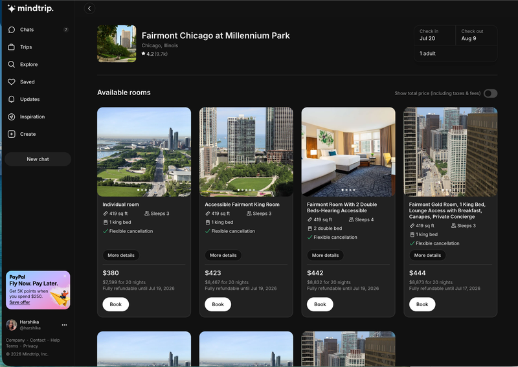The width and height of the screenshot is (518, 367).
Task: Click Individual room square footage ruler icon
Action: pyautogui.click(x=106, y=214)
